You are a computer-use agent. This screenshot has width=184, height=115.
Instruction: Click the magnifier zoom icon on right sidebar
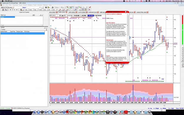pyautogui.click(x=183, y=66)
